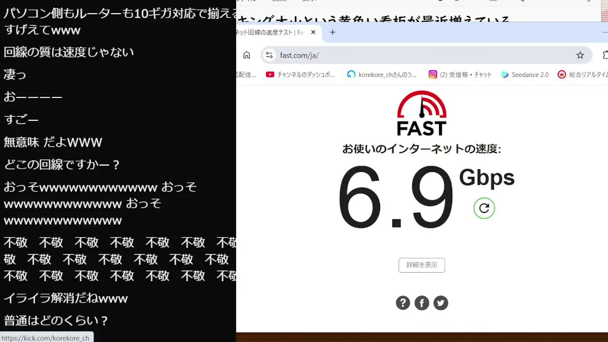
Task: Open the Instagram inbox chat bookmark
Action: pos(460,75)
